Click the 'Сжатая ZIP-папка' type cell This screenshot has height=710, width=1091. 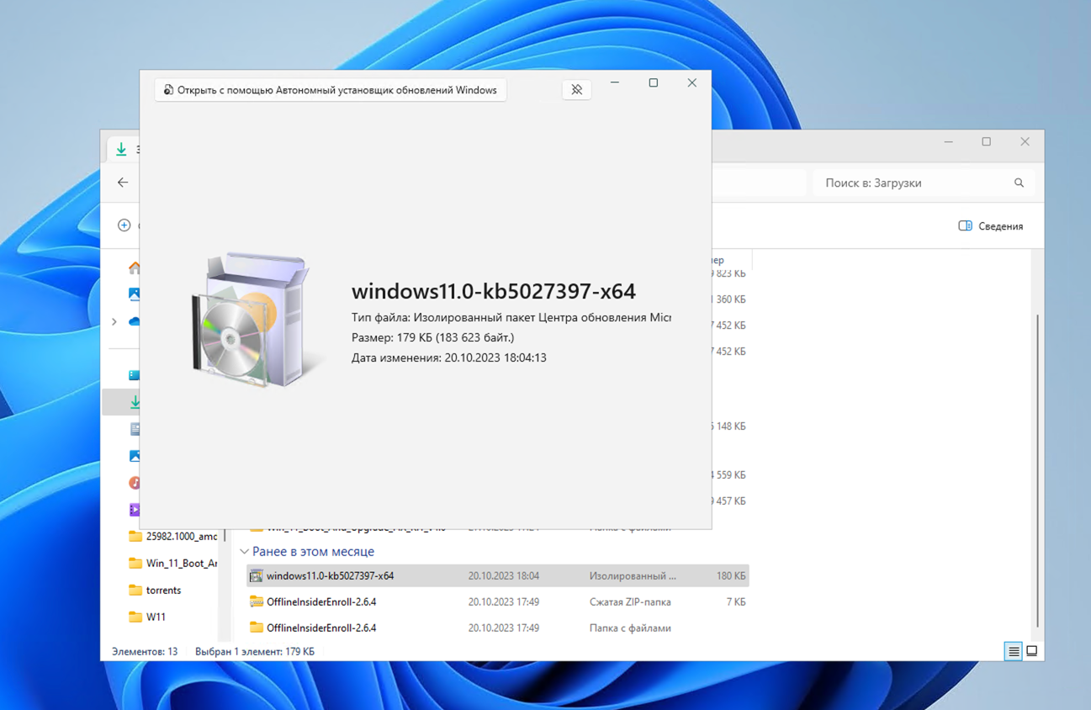click(630, 602)
